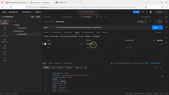Viewport: 169px width, 95px height.
Task: Open the code snippet panel icon
Action: coord(166,32)
